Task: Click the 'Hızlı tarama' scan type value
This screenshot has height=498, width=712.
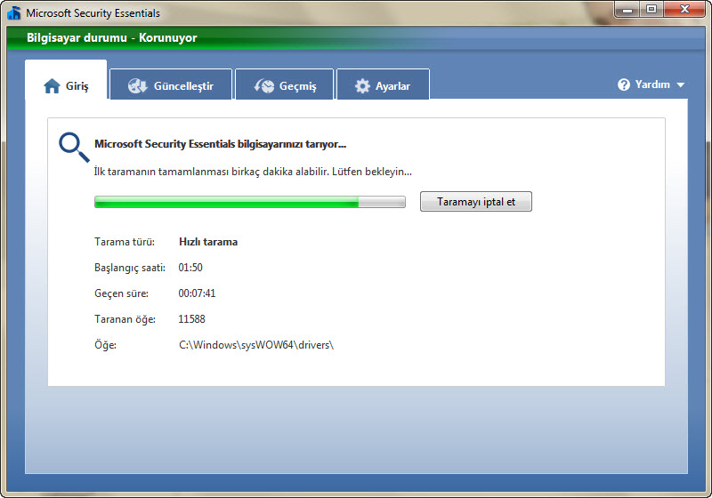Action: click(208, 242)
